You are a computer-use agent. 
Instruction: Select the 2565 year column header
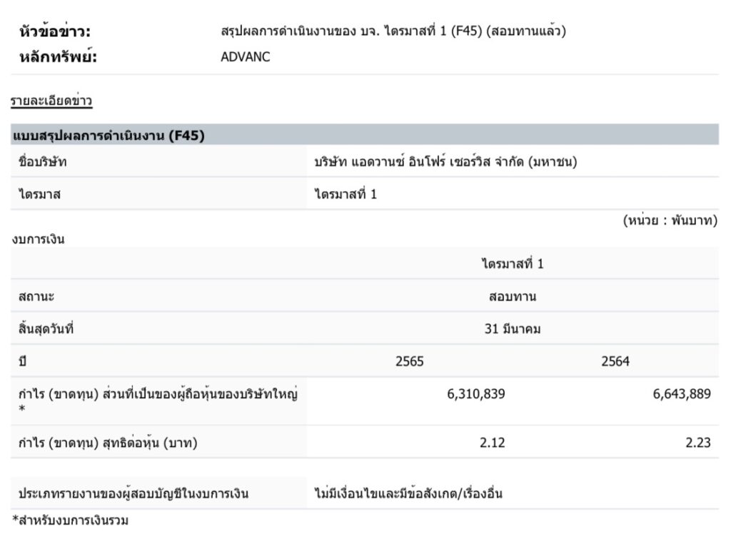point(409,362)
